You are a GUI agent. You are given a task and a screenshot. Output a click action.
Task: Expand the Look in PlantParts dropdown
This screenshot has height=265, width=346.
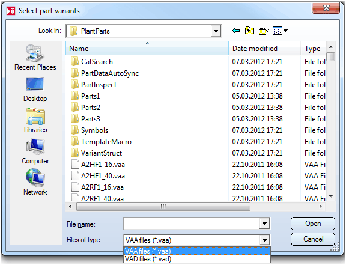(x=216, y=31)
